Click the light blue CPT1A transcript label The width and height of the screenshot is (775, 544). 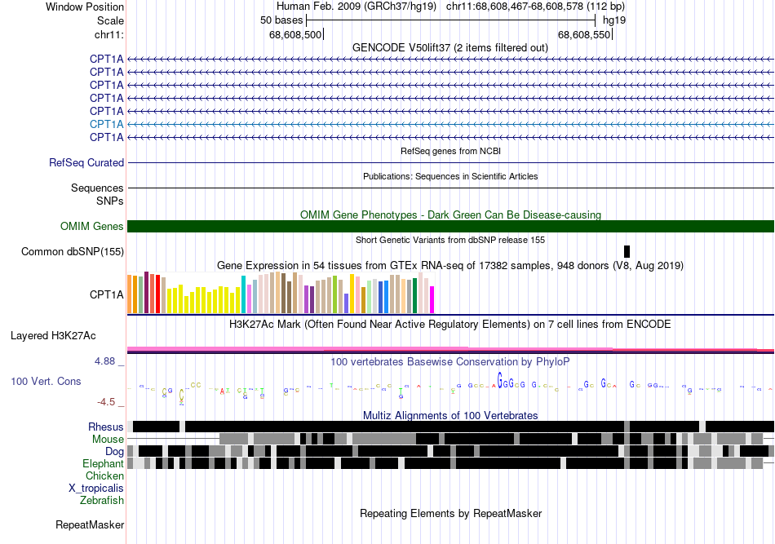pos(106,125)
